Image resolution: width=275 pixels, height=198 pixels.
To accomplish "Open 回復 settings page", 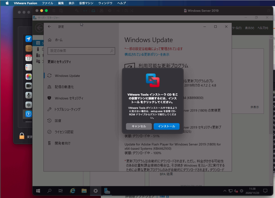I will (58, 121).
